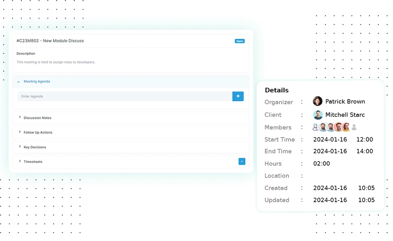Image resolution: width=393 pixels, height=241 pixels.
Task: Click the Hours value 02:00
Action: (x=321, y=163)
